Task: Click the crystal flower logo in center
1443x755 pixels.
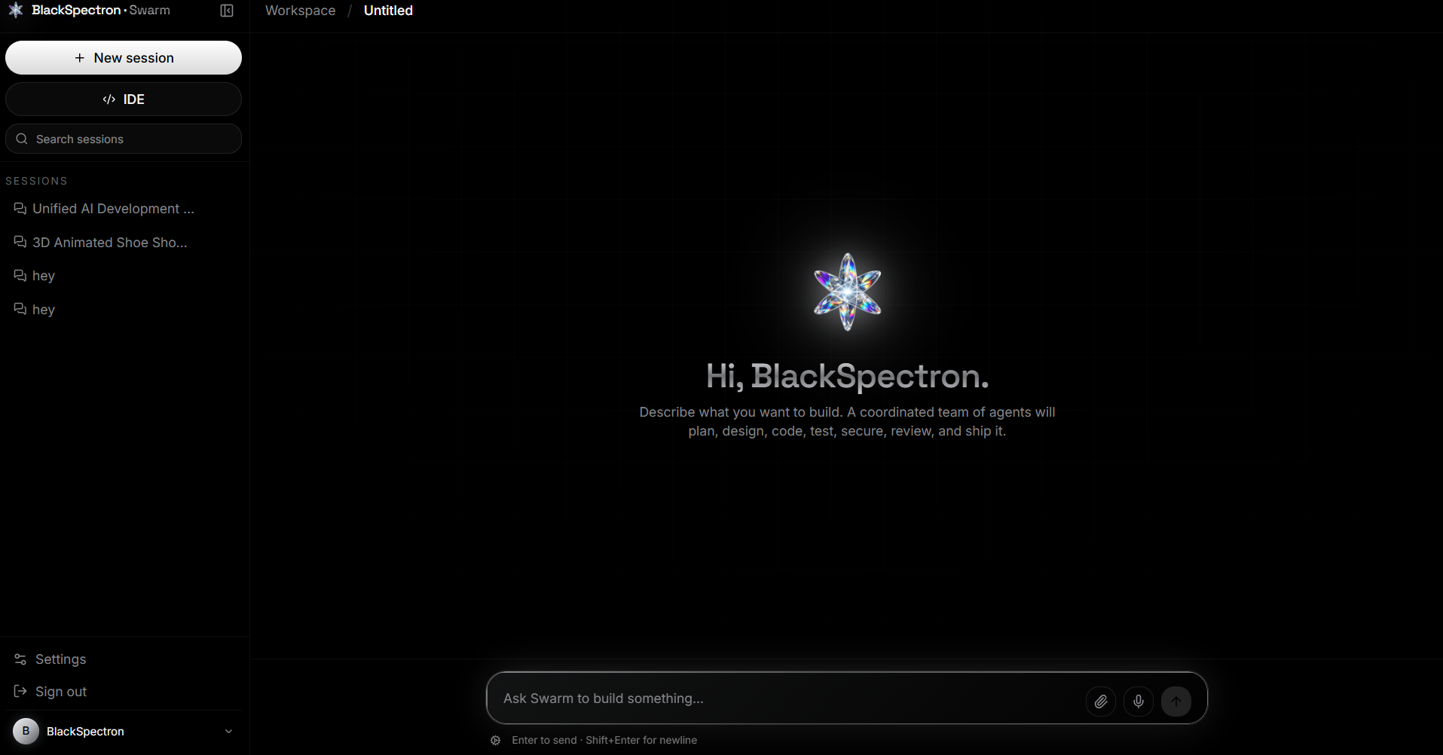Action: tap(847, 292)
